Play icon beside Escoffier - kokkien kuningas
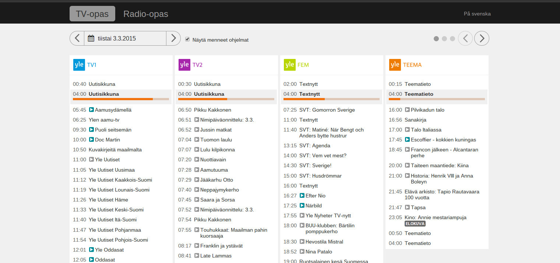 pyautogui.click(x=407, y=140)
